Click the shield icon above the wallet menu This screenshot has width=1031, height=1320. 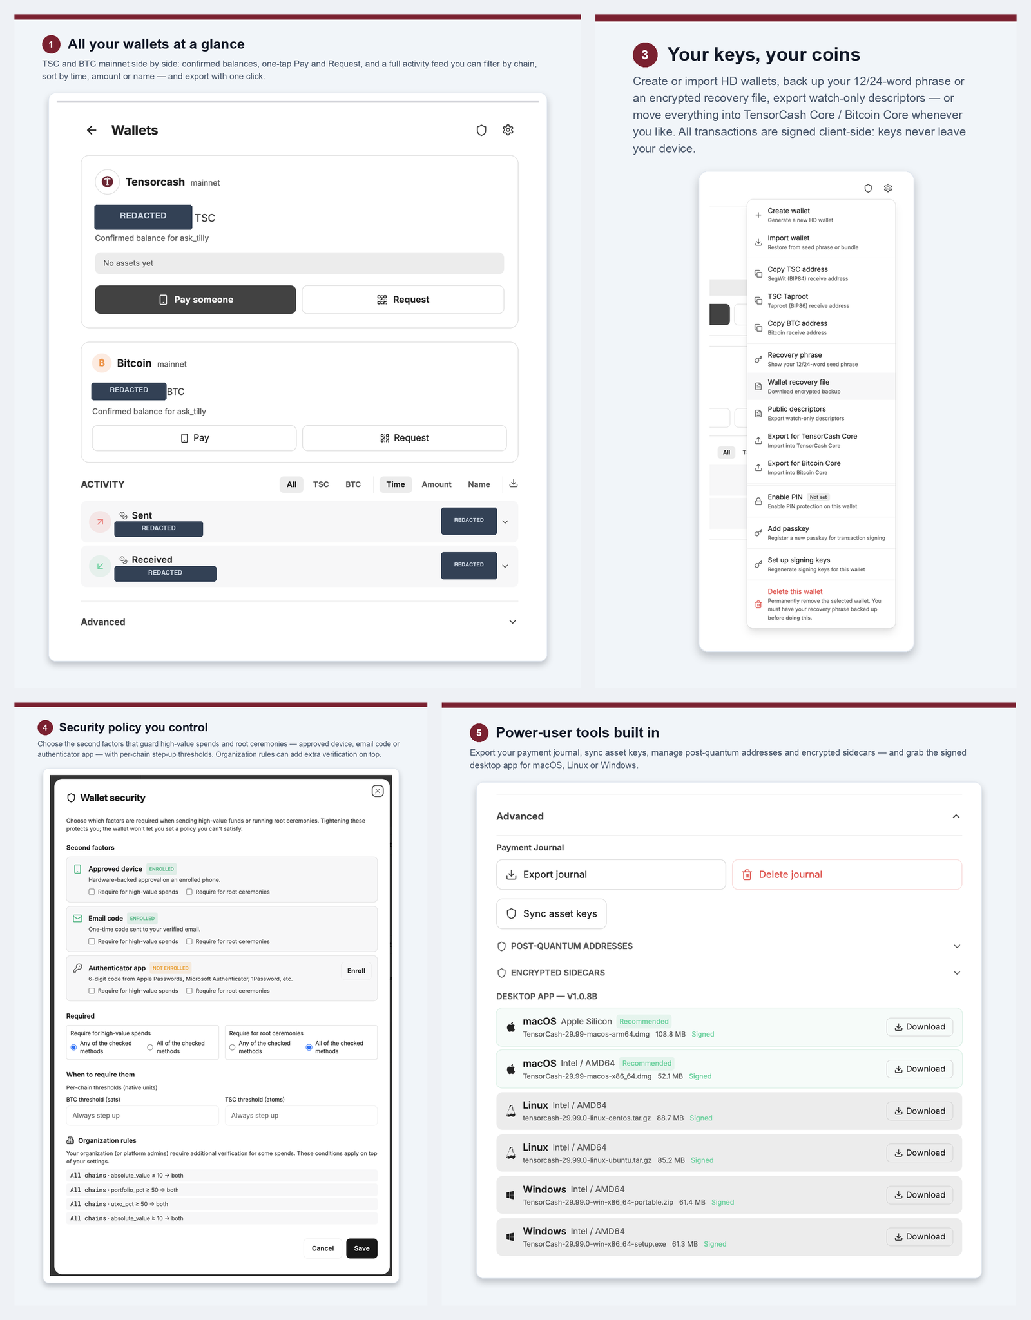pyautogui.click(x=868, y=188)
